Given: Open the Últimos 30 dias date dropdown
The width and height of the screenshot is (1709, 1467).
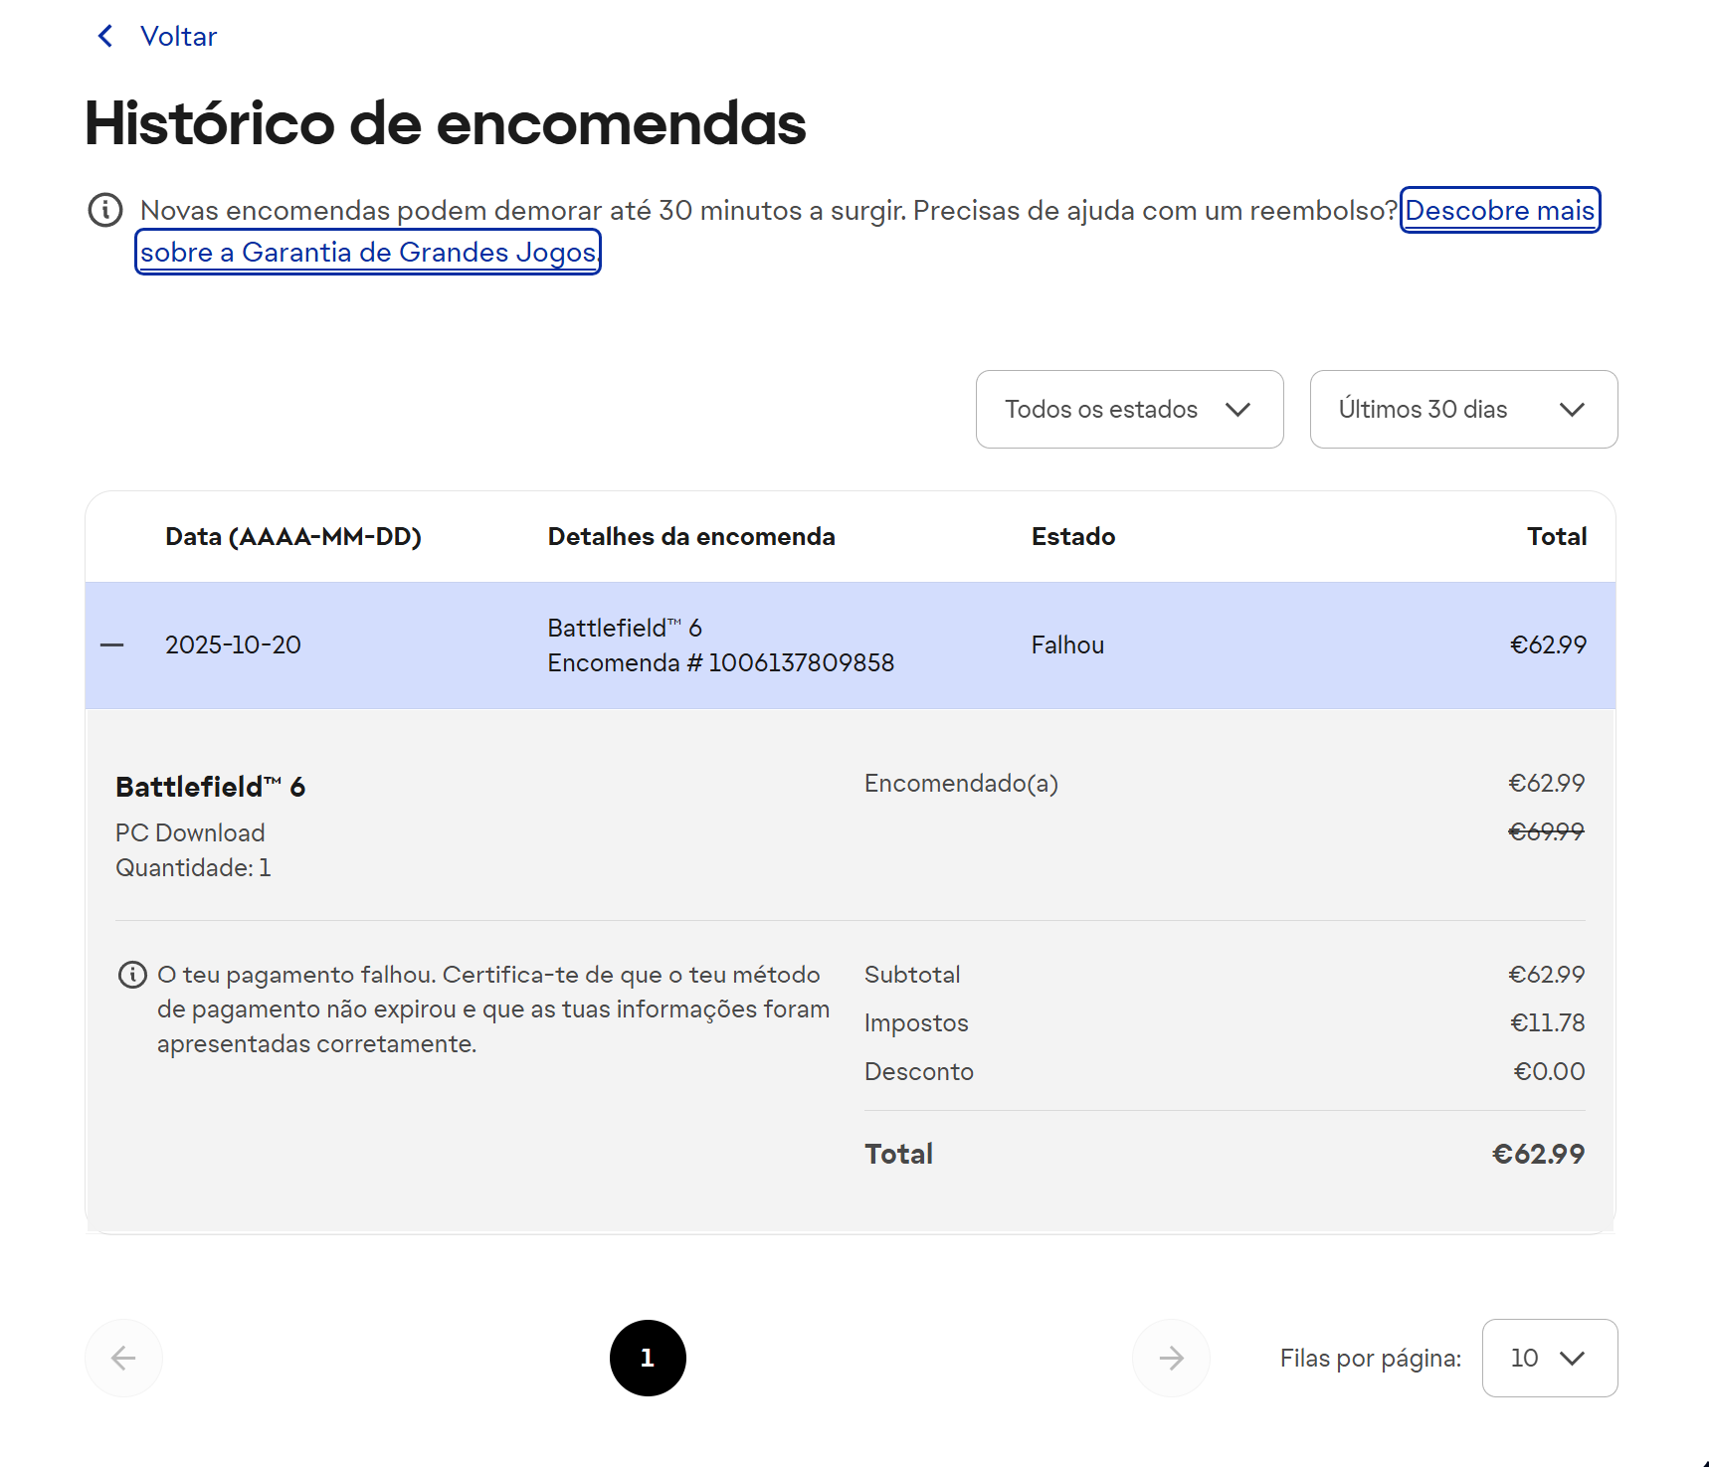Looking at the screenshot, I should coord(1462,410).
